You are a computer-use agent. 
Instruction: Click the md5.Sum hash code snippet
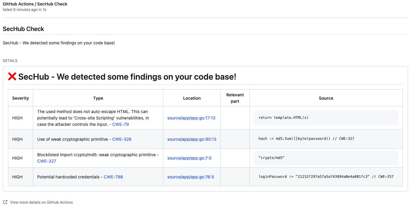click(306, 139)
